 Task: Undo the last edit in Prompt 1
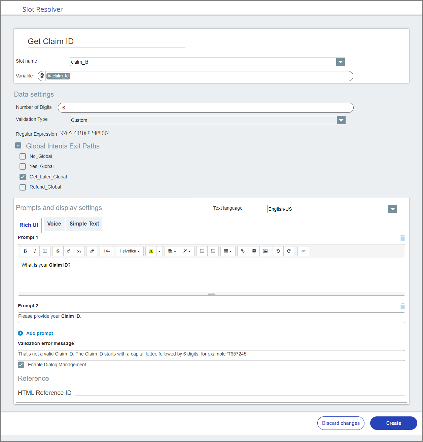click(x=278, y=251)
